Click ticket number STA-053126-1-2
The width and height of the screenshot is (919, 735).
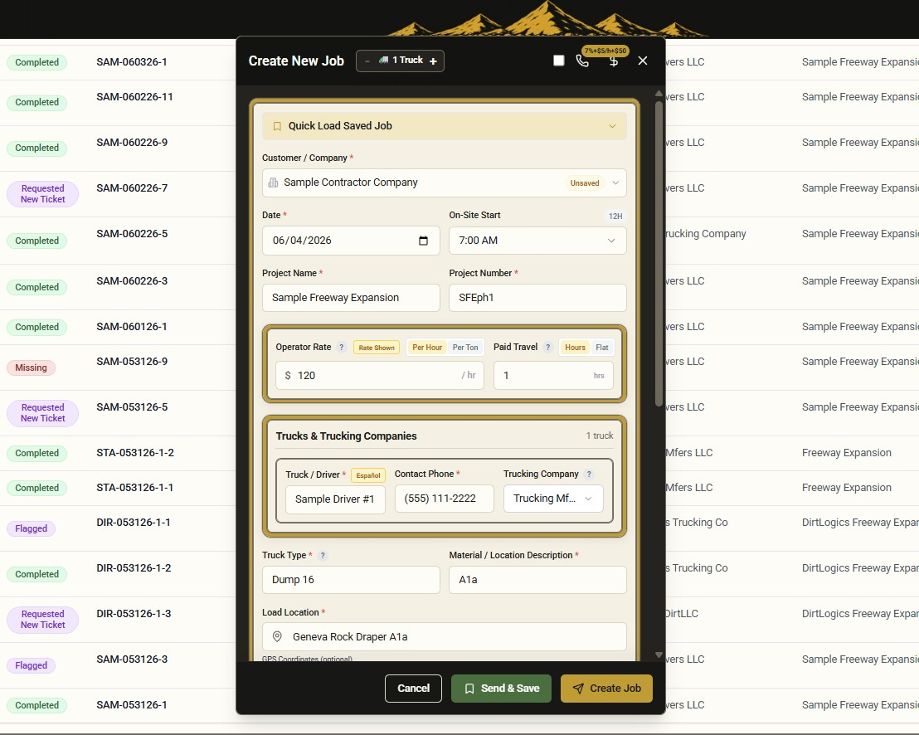point(135,452)
